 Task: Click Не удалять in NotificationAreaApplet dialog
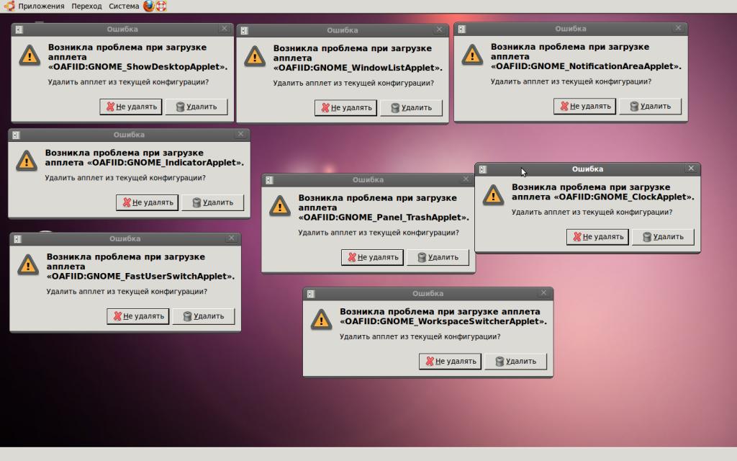[x=584, y=107]
